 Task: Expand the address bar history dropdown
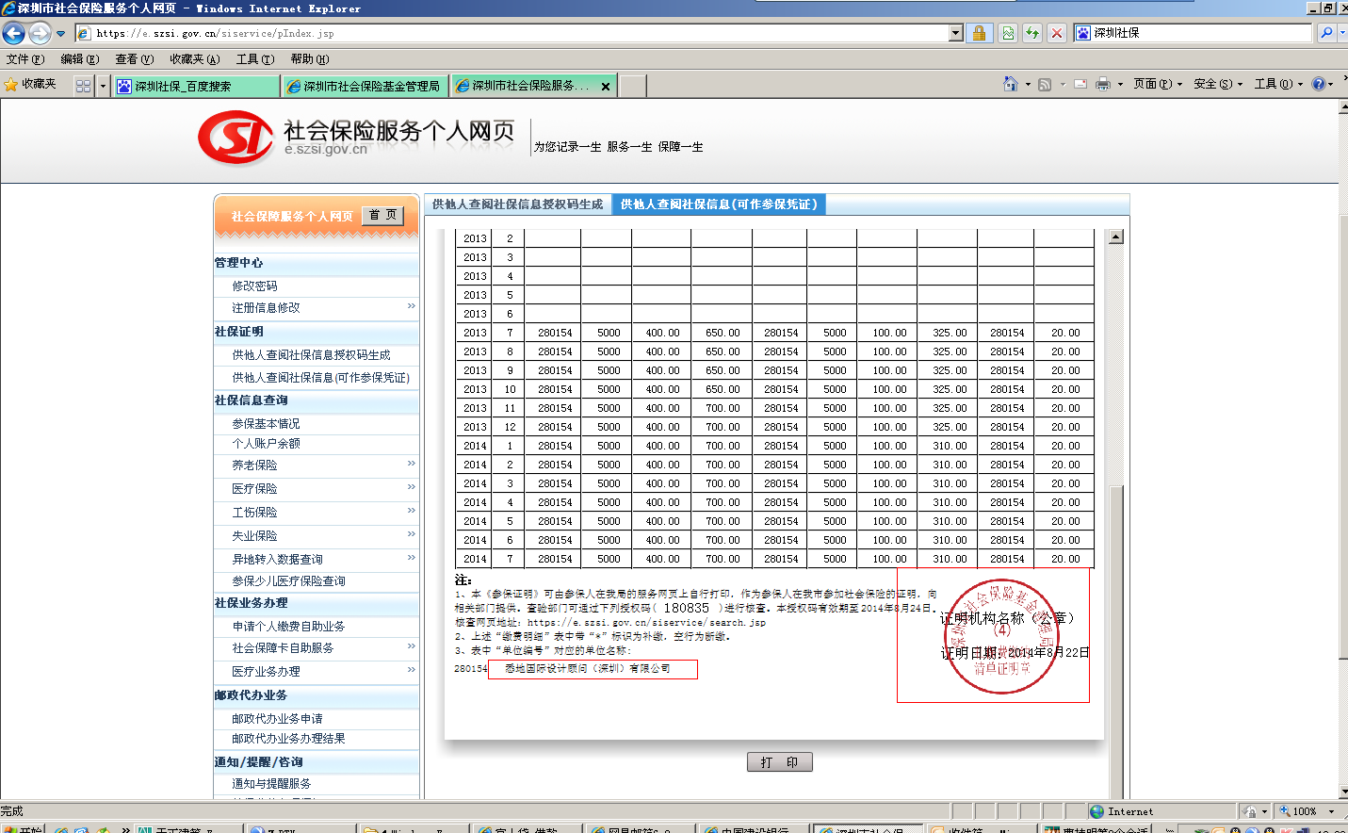[x=956, y=33]
